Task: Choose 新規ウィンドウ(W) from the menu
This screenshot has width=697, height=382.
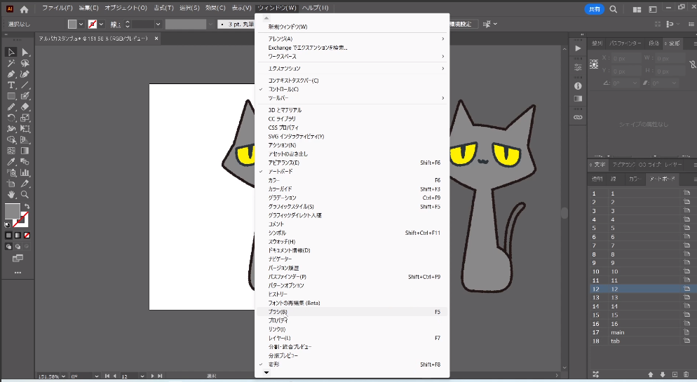Action: (287, 27)
